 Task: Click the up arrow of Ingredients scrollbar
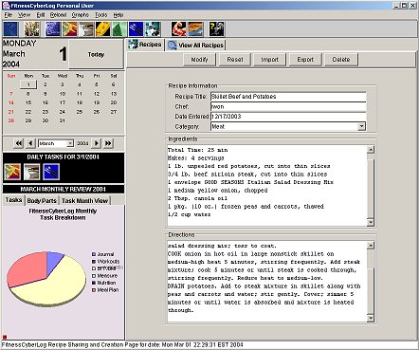tap(371, 150)
